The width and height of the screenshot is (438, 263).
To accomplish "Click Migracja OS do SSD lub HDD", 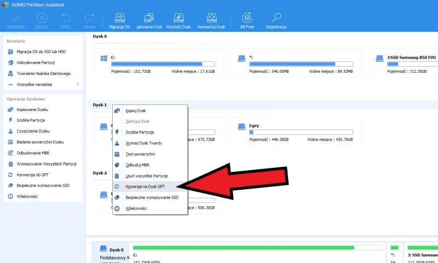I will tap(41, 51).
